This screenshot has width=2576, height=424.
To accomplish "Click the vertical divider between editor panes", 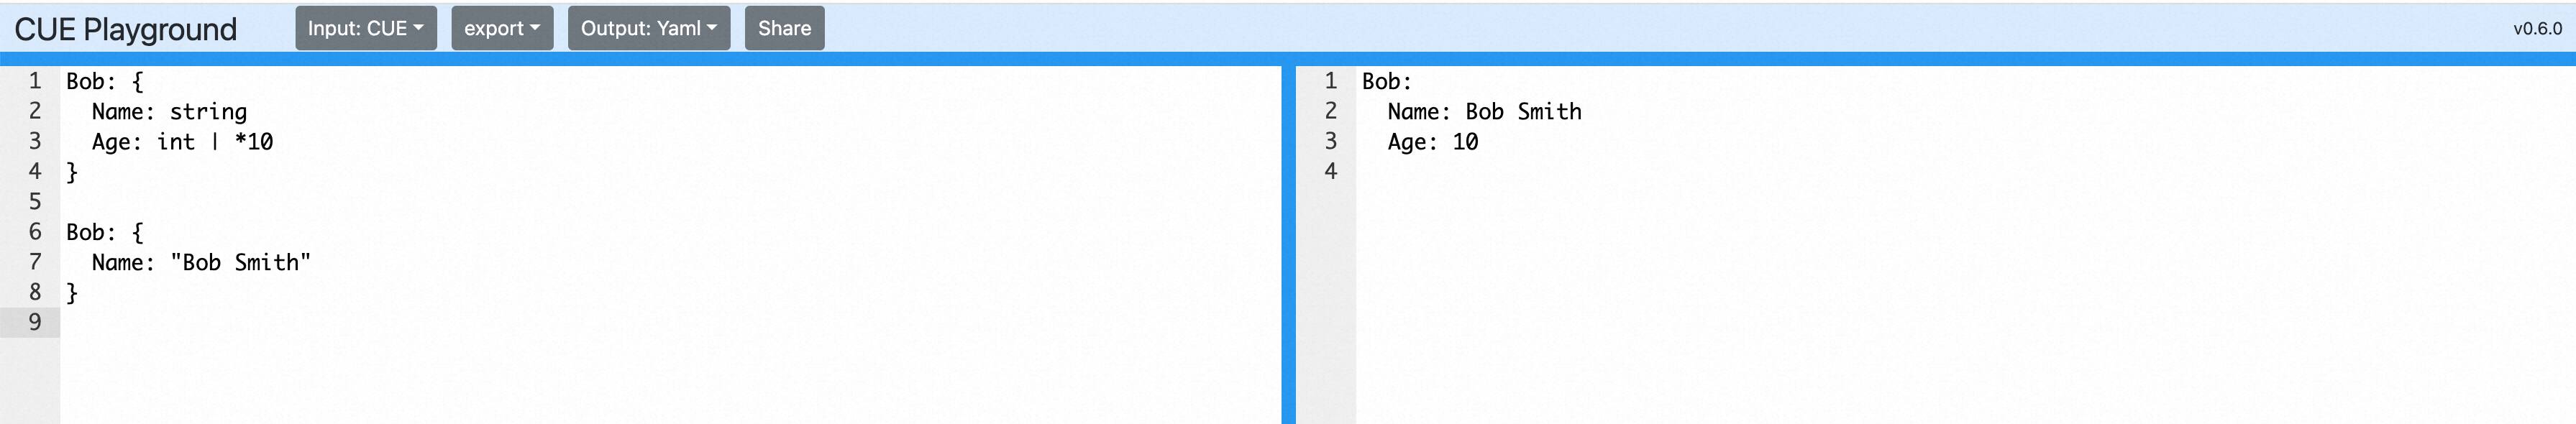I will point(1288,240).
